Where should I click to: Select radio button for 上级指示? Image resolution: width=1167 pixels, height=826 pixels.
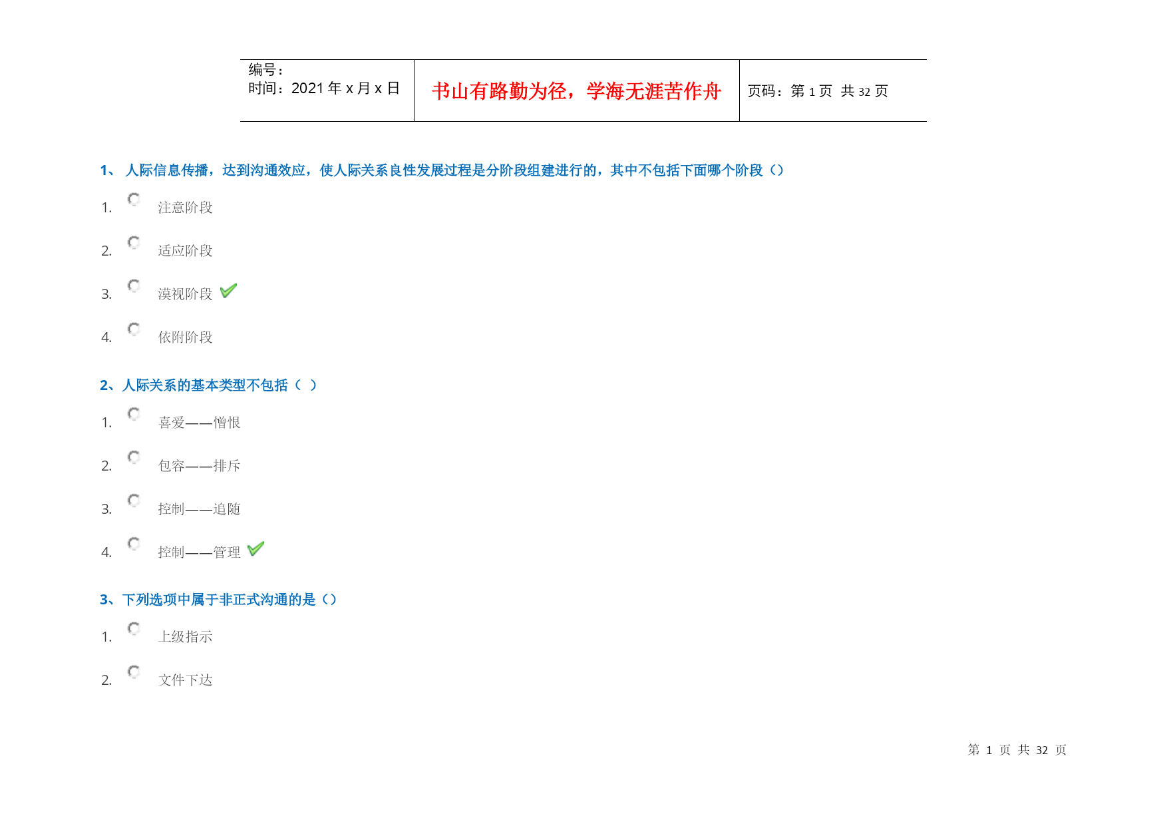click(x=134, y=628)
